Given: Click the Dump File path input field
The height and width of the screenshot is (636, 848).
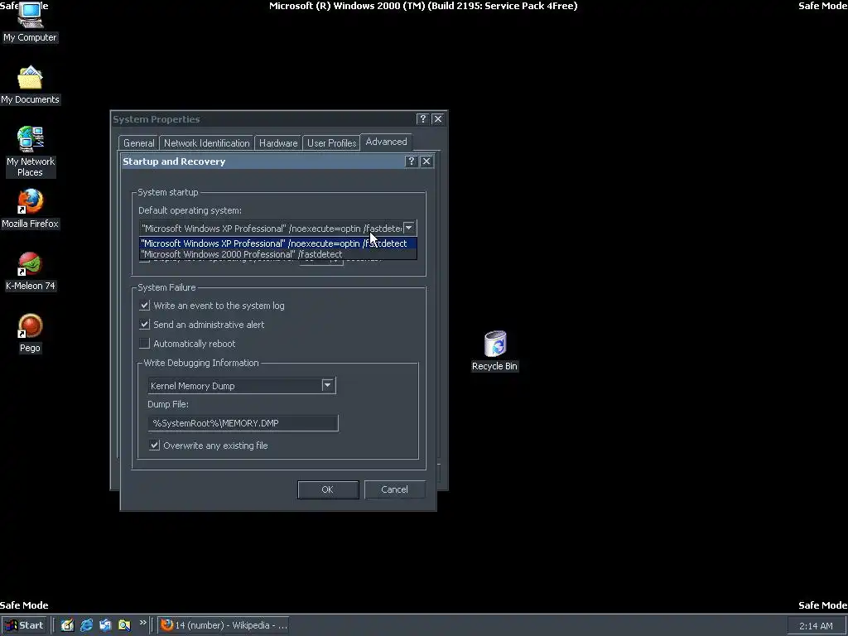Looking at the screenshot, I should pyautogui.click(x=243, y=423).
